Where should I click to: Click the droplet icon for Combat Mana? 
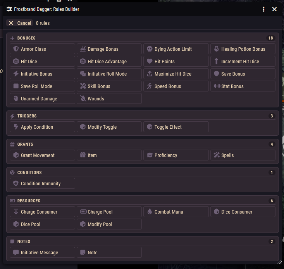tap(150, 212)
